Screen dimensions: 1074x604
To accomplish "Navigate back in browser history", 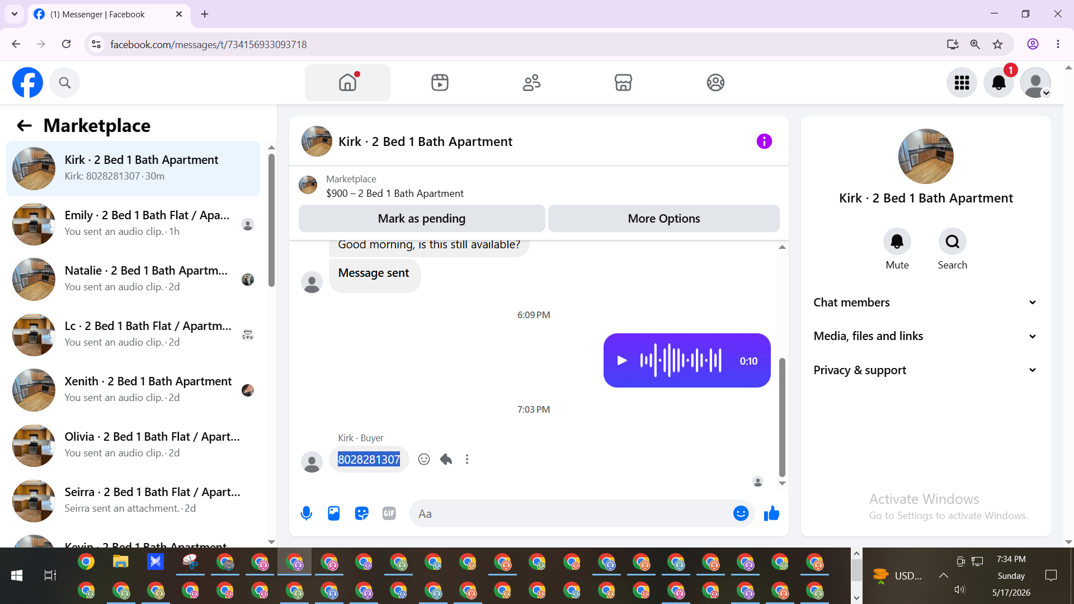I will pos(16,44).
